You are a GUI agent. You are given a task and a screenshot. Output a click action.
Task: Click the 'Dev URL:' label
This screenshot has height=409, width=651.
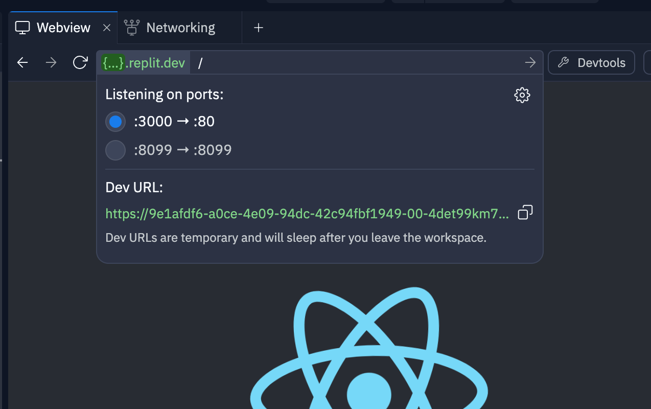tap(134, 188)
